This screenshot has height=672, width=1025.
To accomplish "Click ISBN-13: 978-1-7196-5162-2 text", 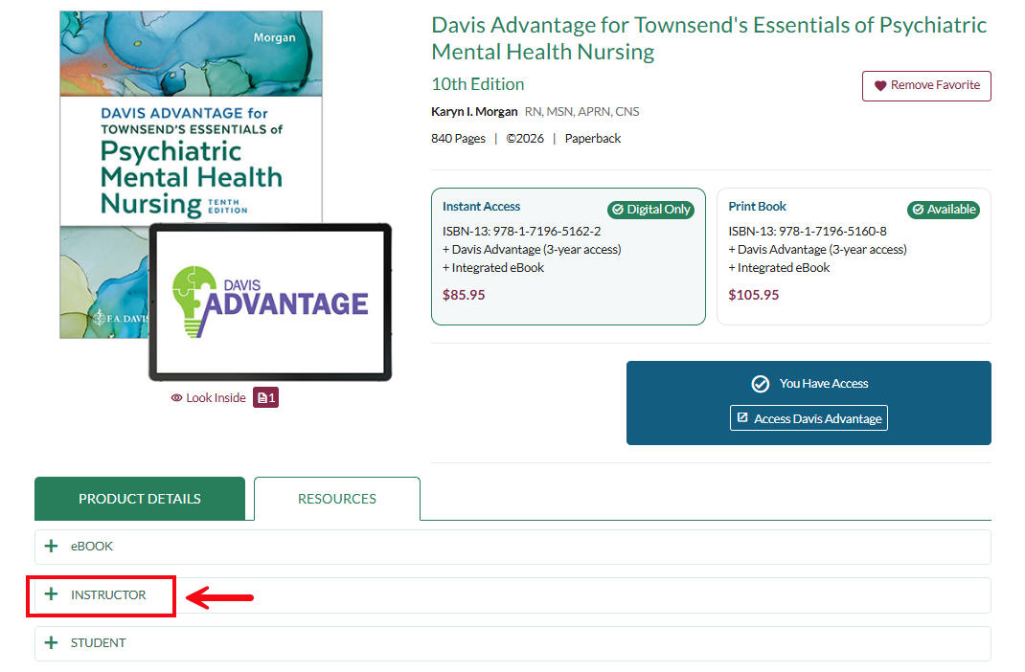I will pyautogui.click(x=522, y=232).
